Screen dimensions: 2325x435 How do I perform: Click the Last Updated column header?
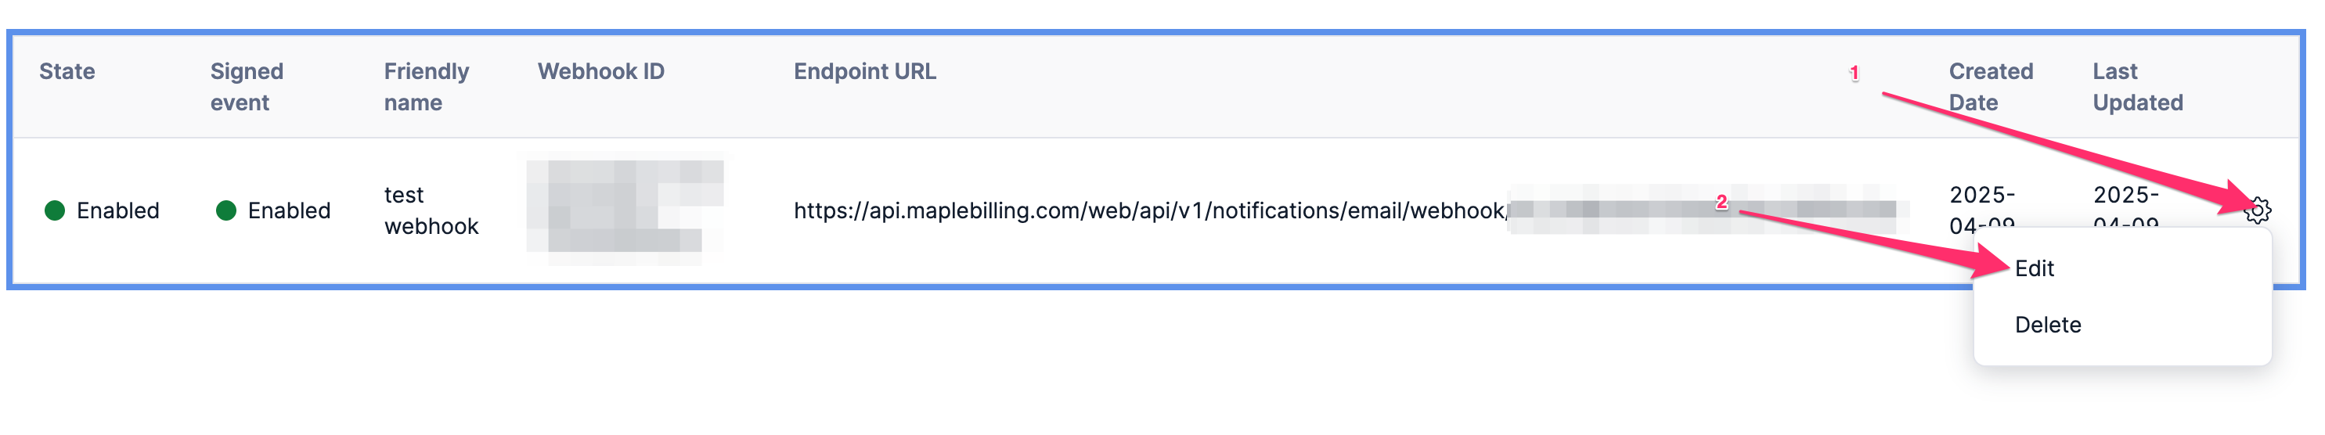point(2137,87)
